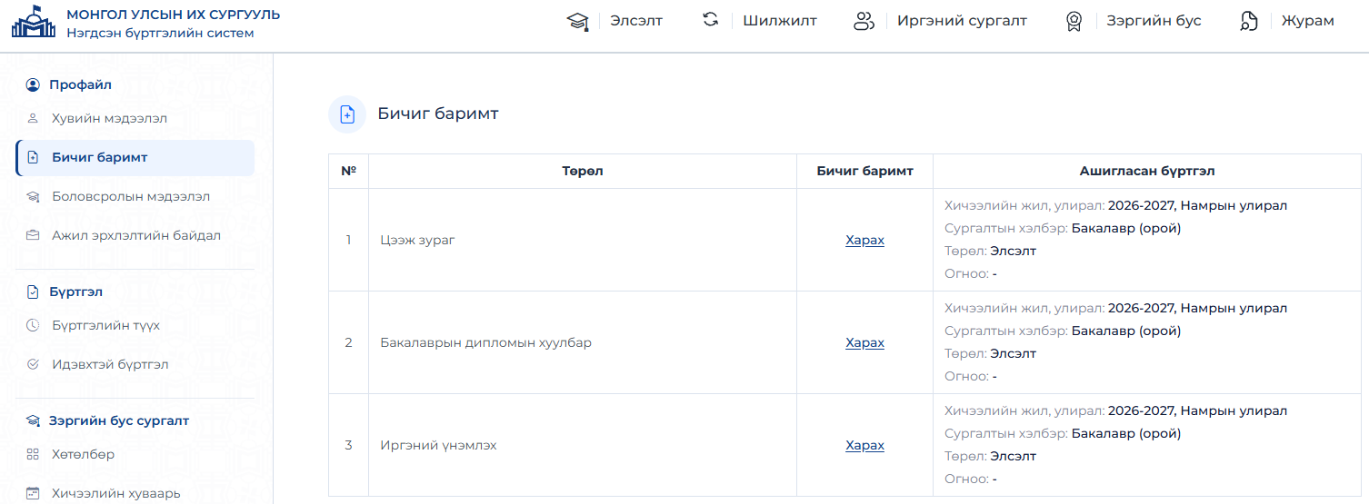Click the Төрөл column header

point(583,171)
